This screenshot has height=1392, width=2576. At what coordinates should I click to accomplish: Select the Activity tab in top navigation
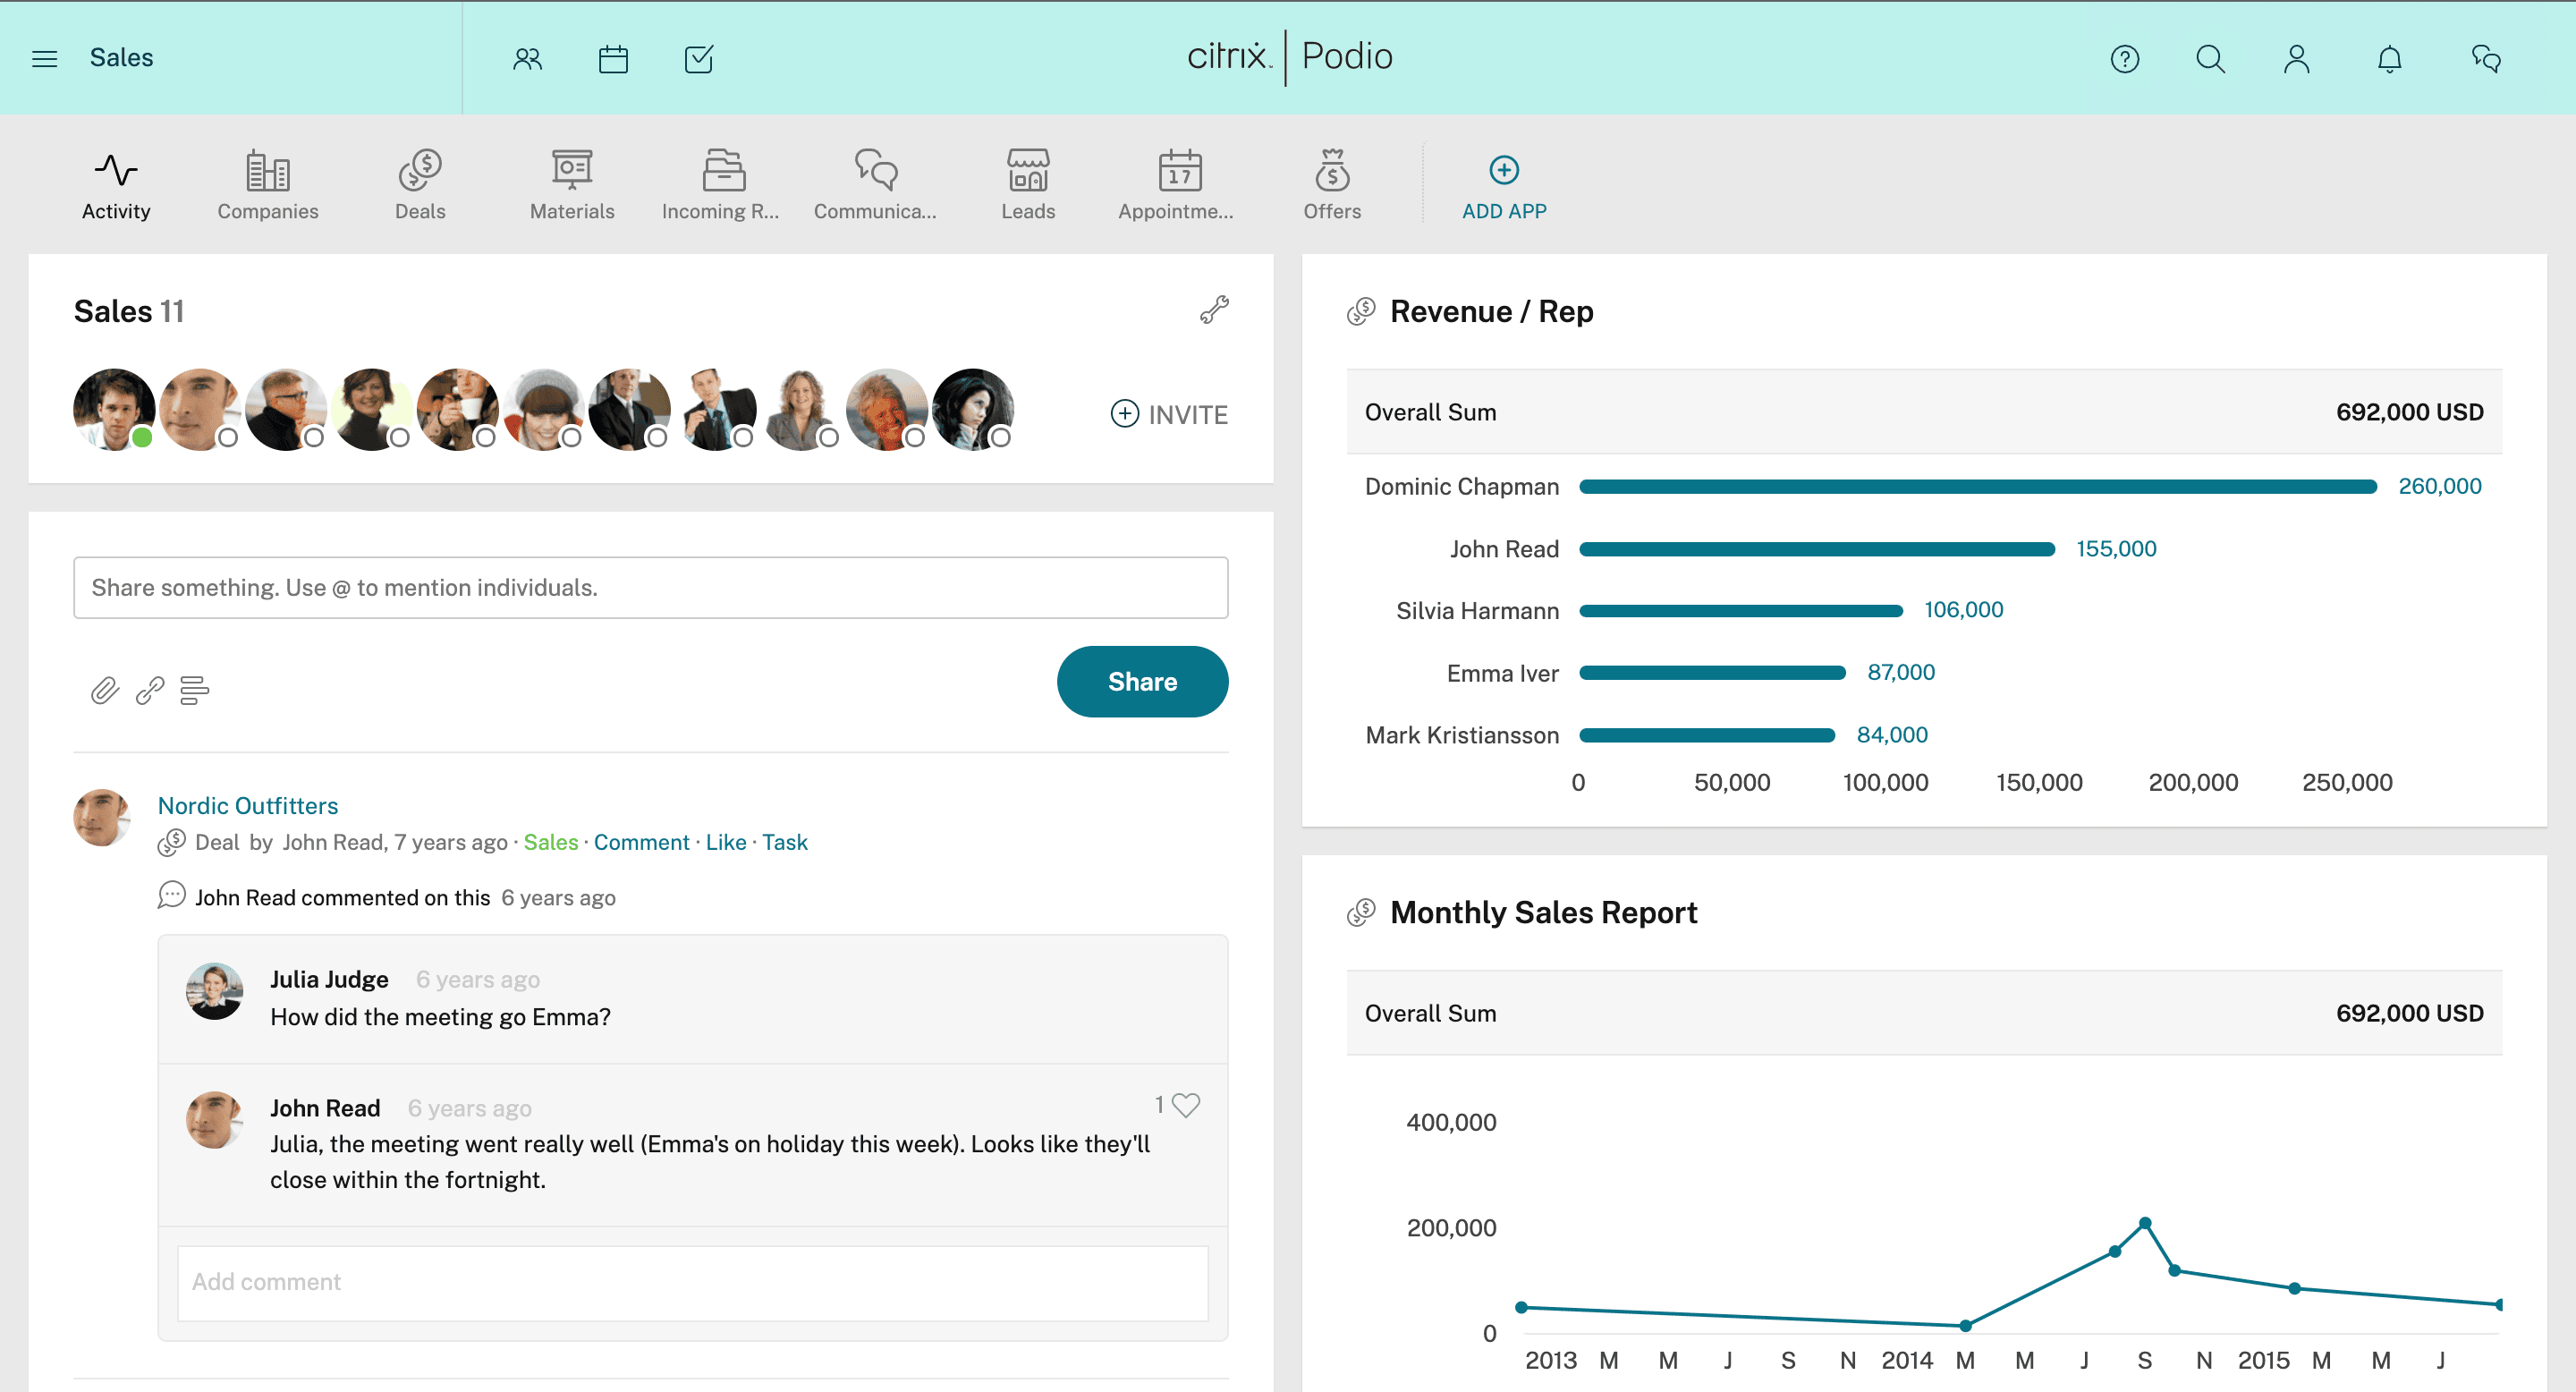[114, 183]
